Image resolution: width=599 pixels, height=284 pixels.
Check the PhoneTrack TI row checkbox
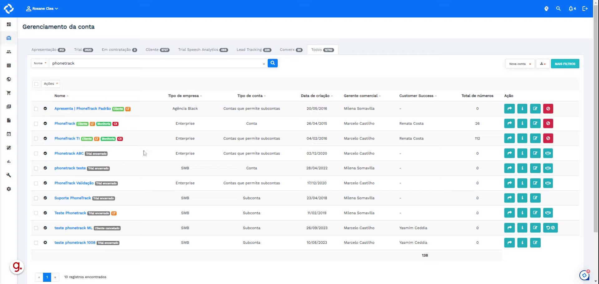click(x=36, y=139)
